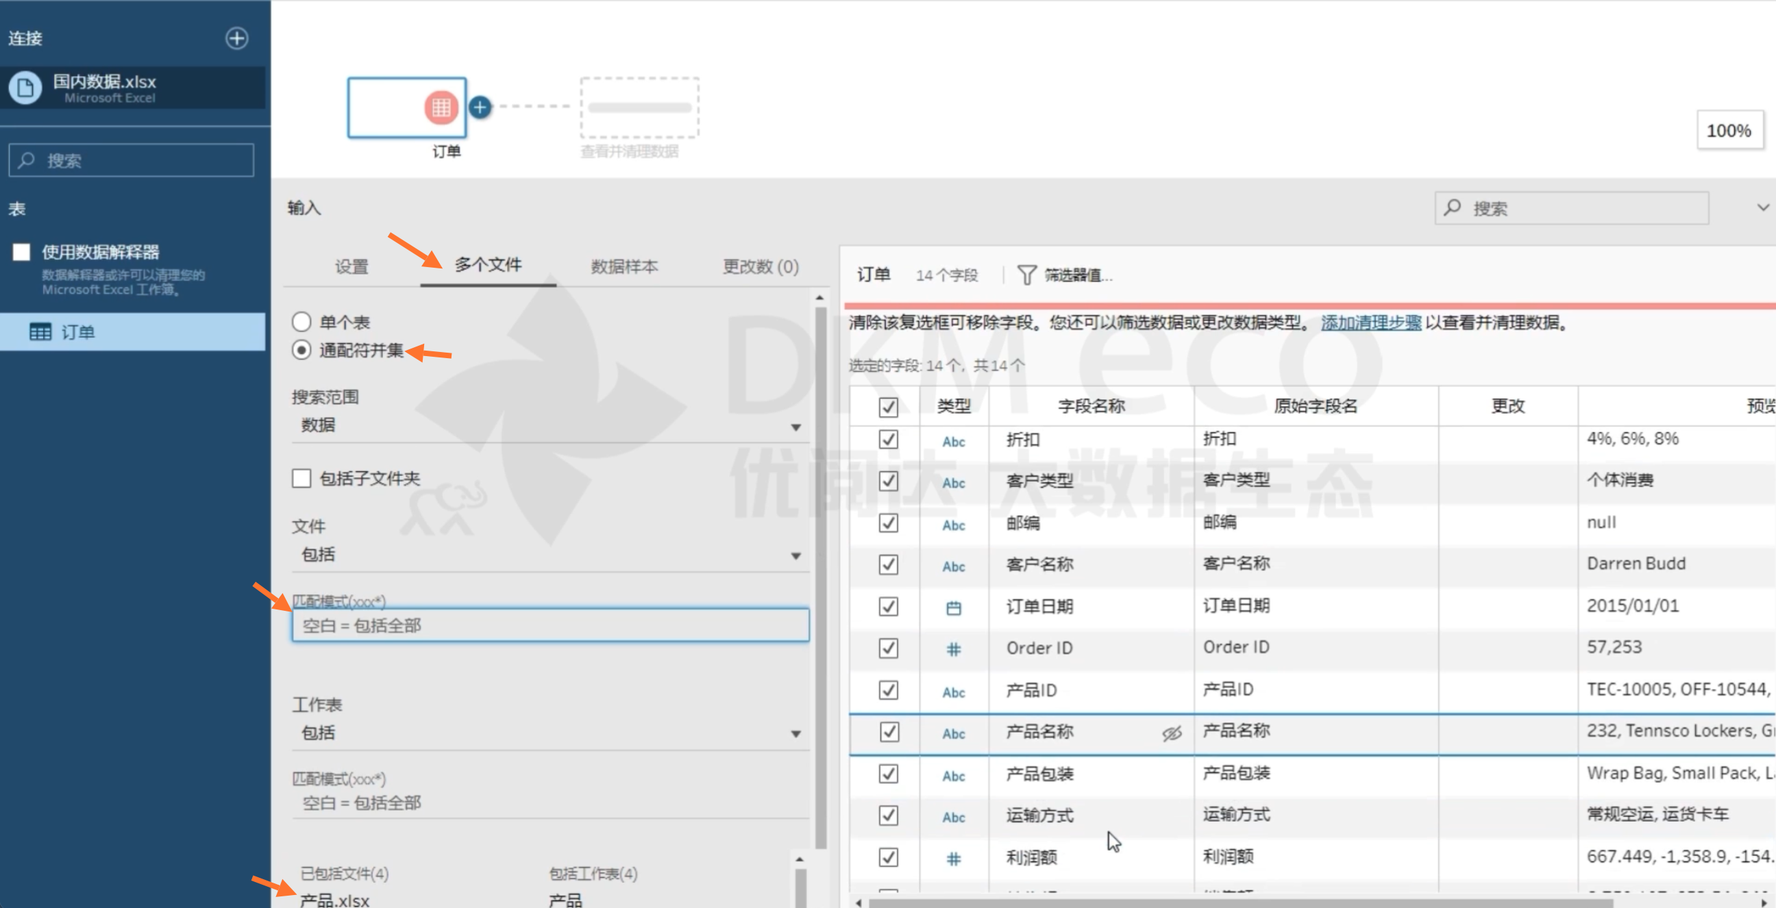This screenshot has height=908, width=1776.
Task: Click the add connection plus icon
Action: click(x=236, y=38)
